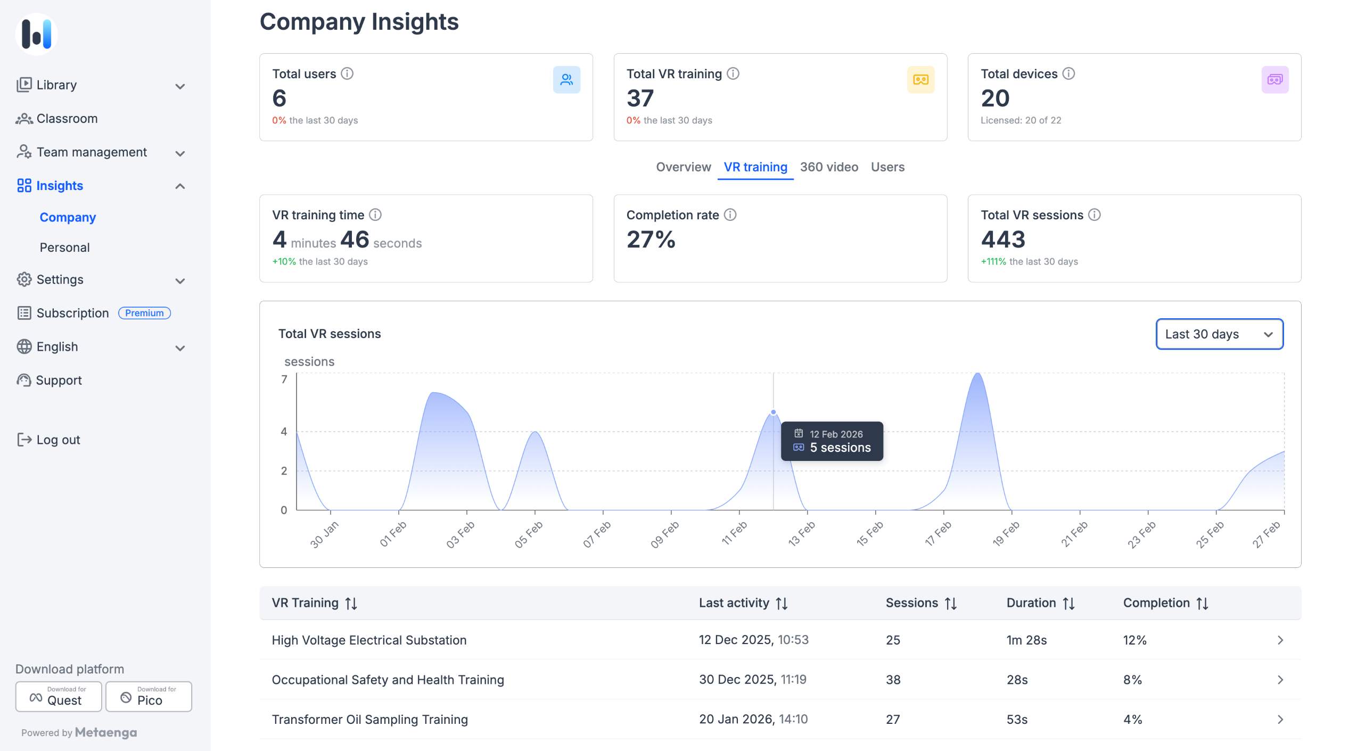The height and width of the screenshot is (751, 1349).
Task: Switch to the Overview tab
Action: [683, 167]
